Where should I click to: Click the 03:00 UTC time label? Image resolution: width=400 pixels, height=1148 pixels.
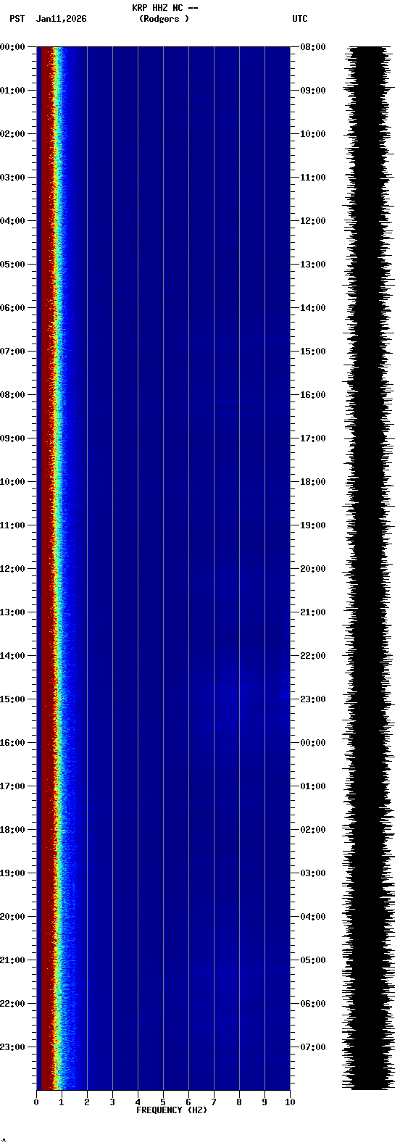[313, 873]
